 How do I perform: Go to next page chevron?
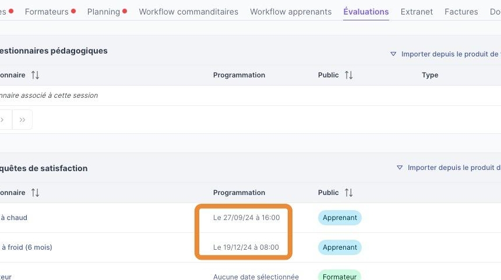pyautogui.click(x=3, y=120)
